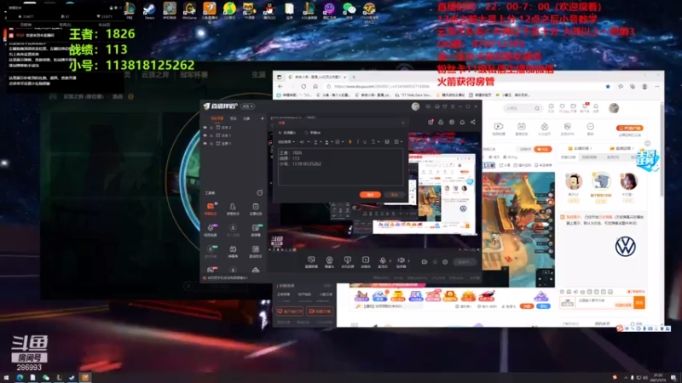Open the text color dropdown arrow

point(321,141)
